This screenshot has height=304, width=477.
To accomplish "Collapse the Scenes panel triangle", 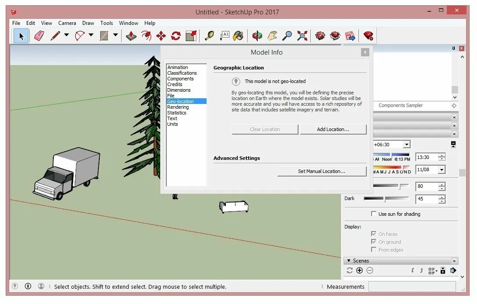I will click(349, 261).
